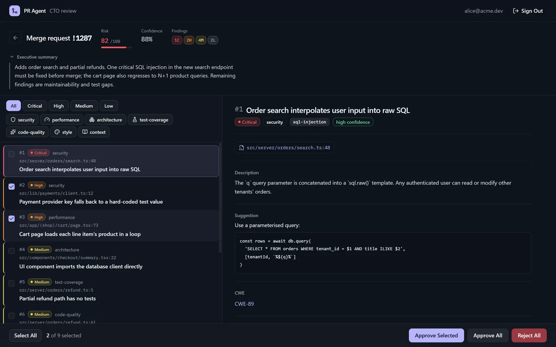The width and height of the screenshot is (556, 347).
Task: Filter findings by Medium severity
Action: (84, 106)
